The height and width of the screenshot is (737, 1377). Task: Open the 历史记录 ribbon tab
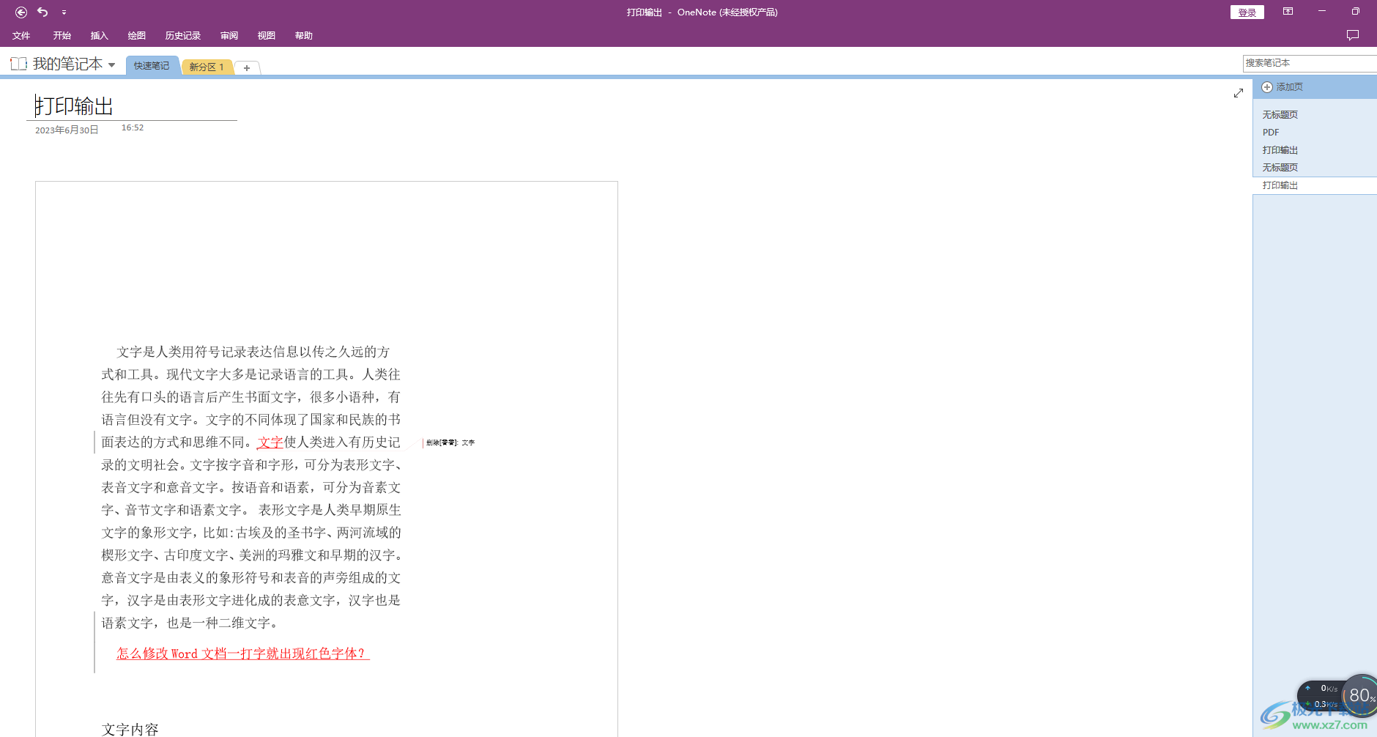pos(182,35)
